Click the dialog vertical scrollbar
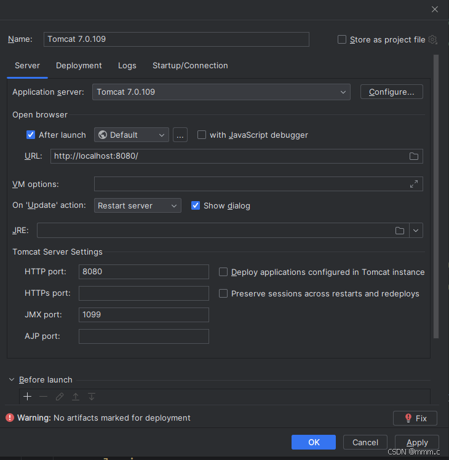 pyautogui.click(x=436, y=197)
